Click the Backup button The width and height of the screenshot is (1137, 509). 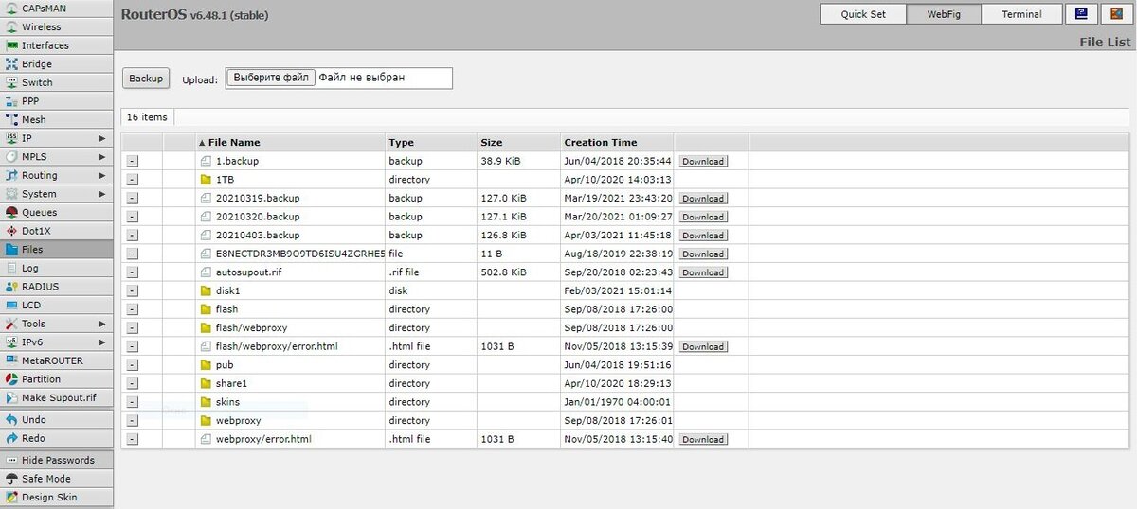point(146,79)
